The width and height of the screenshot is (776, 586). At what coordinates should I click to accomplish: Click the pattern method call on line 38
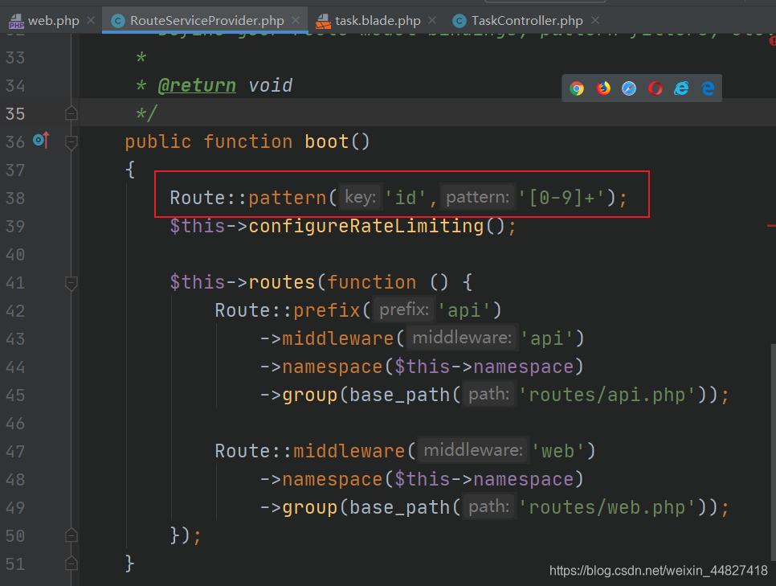click(x=287, y=198)
